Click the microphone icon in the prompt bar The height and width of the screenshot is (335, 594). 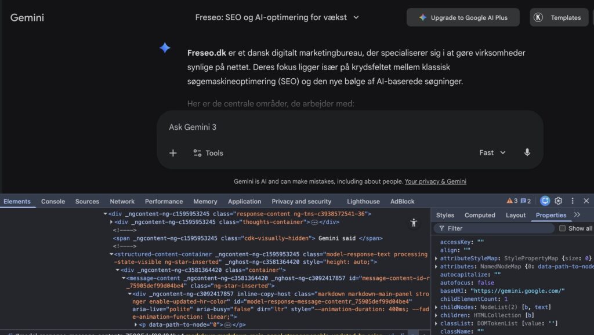[527, 152]
